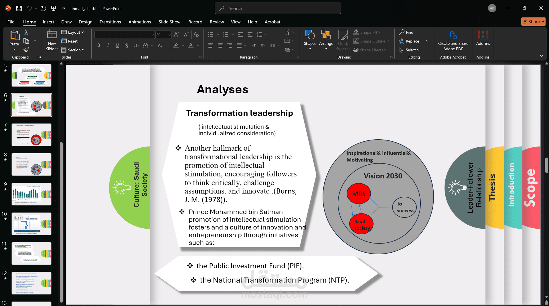This screenshot has width=549, height=306.
Task: Start slideshow from beginning icon
Action: coord(54,8)
